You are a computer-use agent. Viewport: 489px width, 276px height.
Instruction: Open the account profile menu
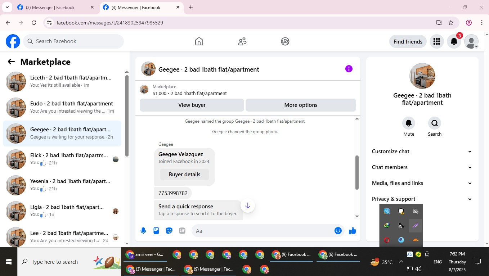[x=471, y=41]
